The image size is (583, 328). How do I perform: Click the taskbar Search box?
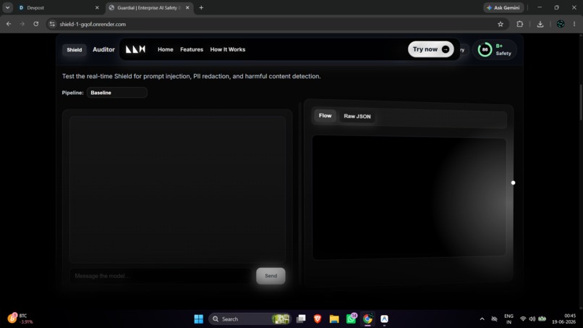pyautogui.click(x=249, y=319)
